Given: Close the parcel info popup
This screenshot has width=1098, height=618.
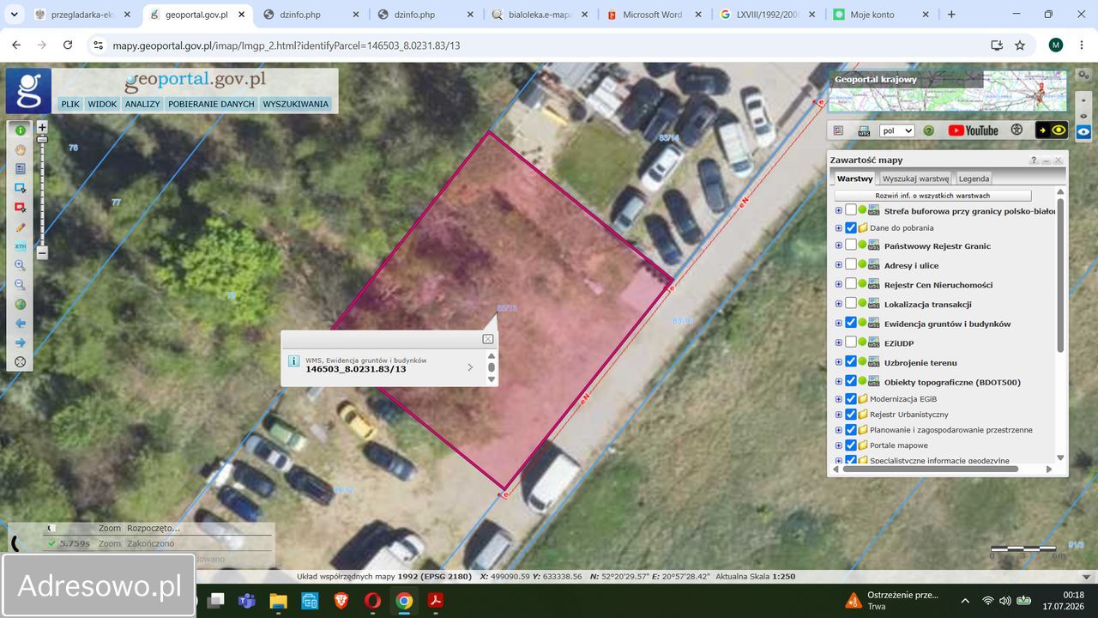Looking at the screenshot, I should pos(487,339).
